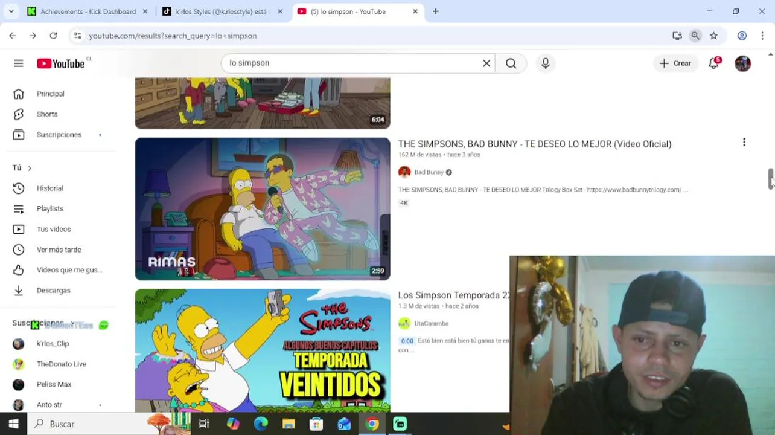This screenshot has height=435, width=775.
Task: Open the notifications bell
Action: point(714,63)
